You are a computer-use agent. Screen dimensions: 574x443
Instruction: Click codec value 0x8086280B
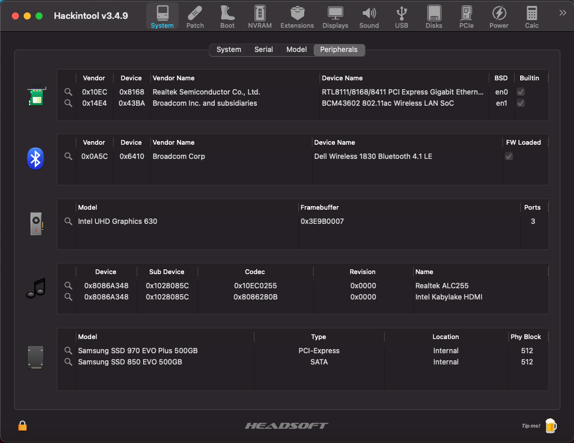pyautogui.click(x=256, y=297)
